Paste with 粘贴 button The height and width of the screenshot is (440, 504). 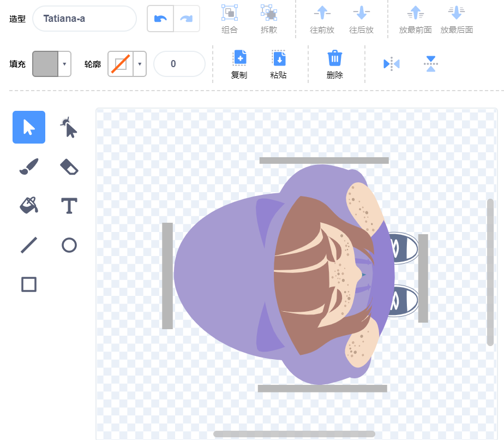[x=278, y=64]
